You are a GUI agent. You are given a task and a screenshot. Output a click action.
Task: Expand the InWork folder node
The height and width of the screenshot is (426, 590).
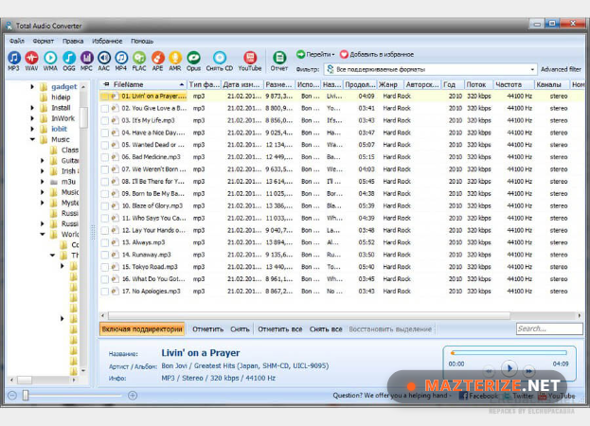coord(32,118)
